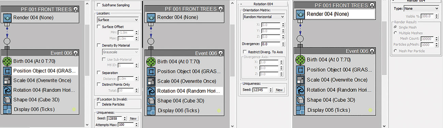Click Birth 004 icon in view with Rotation selected
Viewport: 443px width, 128px height.
[x=151, y=62]
